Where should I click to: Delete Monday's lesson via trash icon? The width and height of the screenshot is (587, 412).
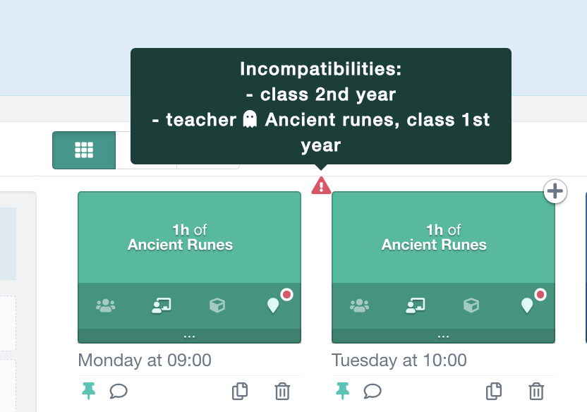pos(282,391)
